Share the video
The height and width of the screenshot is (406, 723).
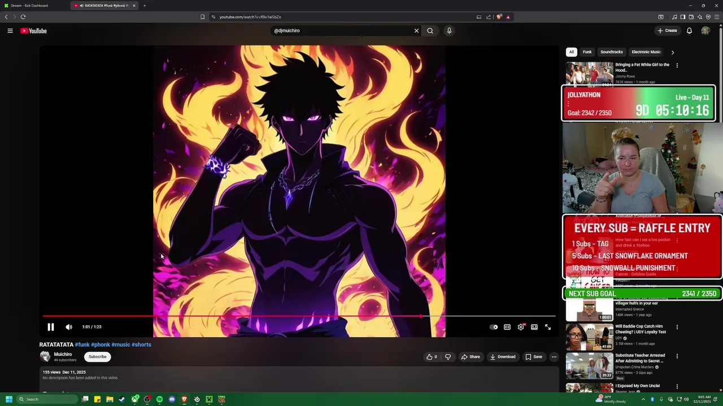pos(471,357)
